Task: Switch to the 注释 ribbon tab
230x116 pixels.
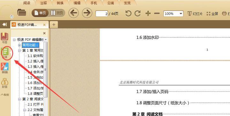Action: coord(43,3)
